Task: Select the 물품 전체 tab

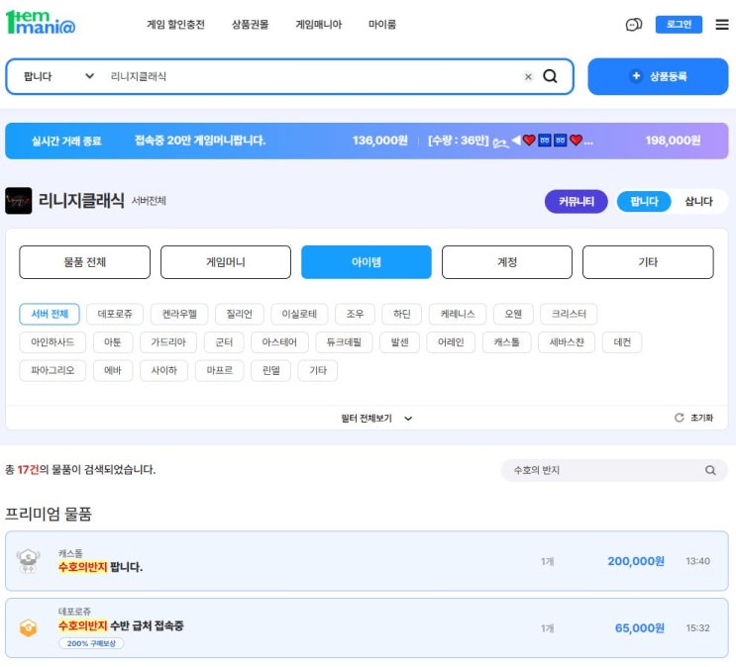Action: [x=85, y=262]
